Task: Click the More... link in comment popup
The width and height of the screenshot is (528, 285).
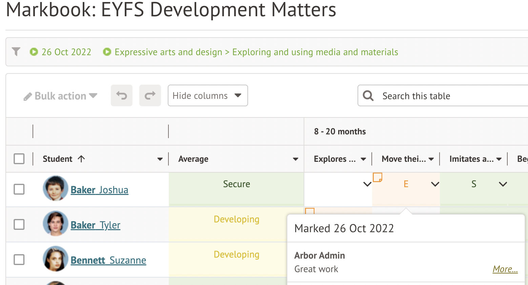Action: click(x=505, y=269)
